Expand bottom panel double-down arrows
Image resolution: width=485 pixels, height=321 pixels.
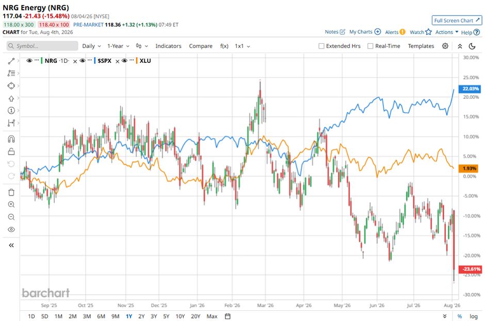coord(444,316)
